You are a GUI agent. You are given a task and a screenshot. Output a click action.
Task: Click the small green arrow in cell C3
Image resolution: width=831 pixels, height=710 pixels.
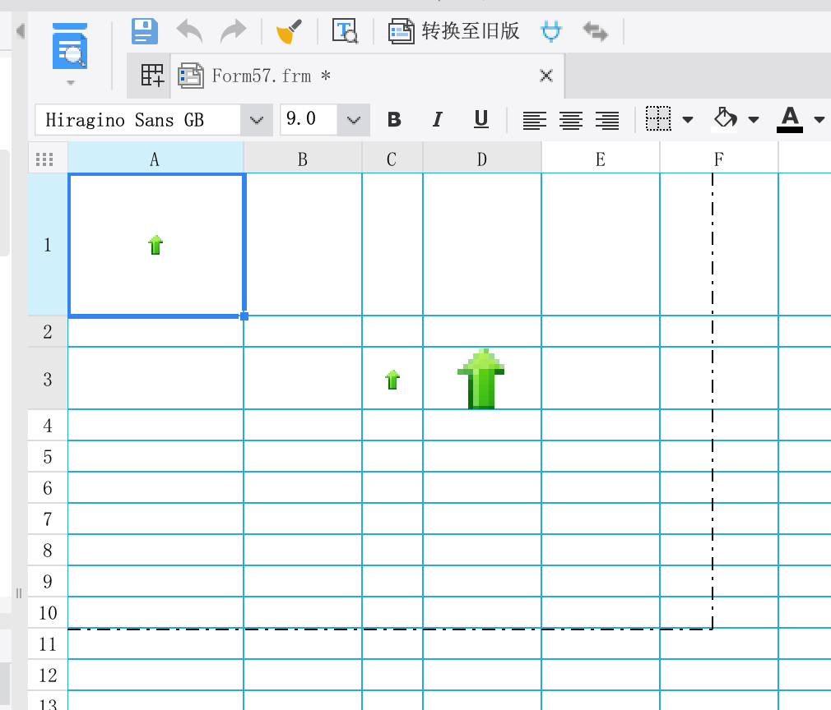point(392,379)
